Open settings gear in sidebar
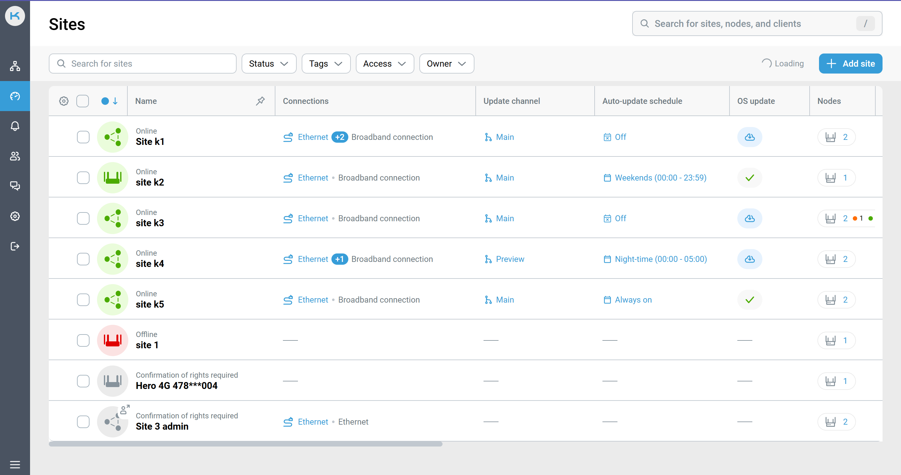The width and height of the screenshot is (901, 475). tap(15, 216)
